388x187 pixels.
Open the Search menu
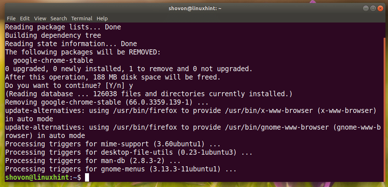[58, 18]
